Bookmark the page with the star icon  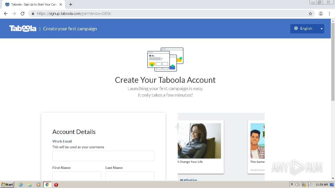pos(310,14)
